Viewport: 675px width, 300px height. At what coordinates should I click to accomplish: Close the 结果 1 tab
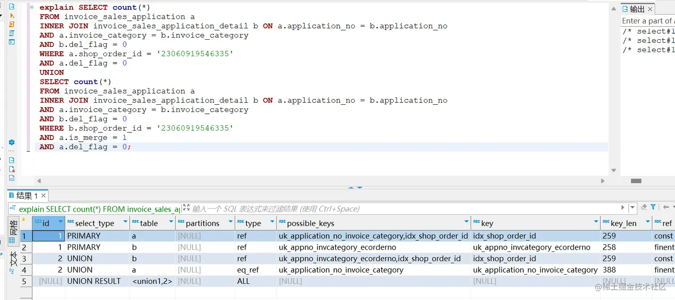(43, 196)
